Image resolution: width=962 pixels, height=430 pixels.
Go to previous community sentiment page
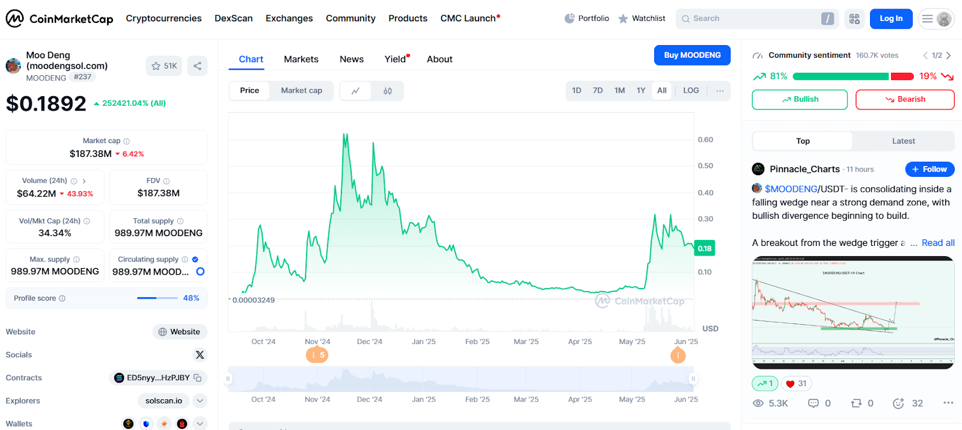pos(925,55)
